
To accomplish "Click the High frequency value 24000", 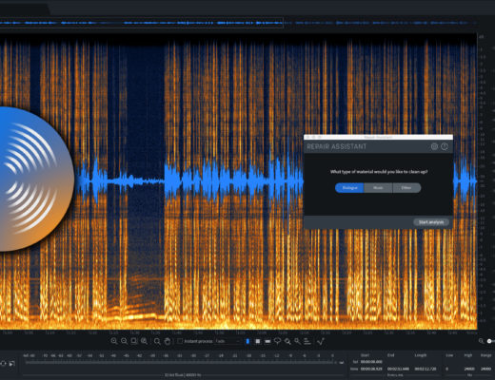I will point(469,369).
